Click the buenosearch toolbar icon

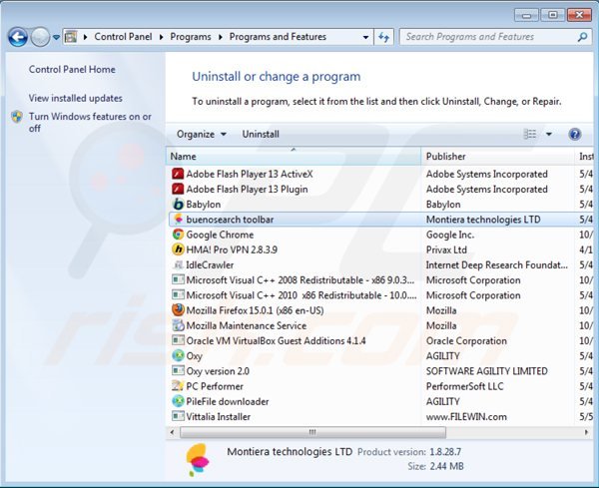[x=178, y=220]
